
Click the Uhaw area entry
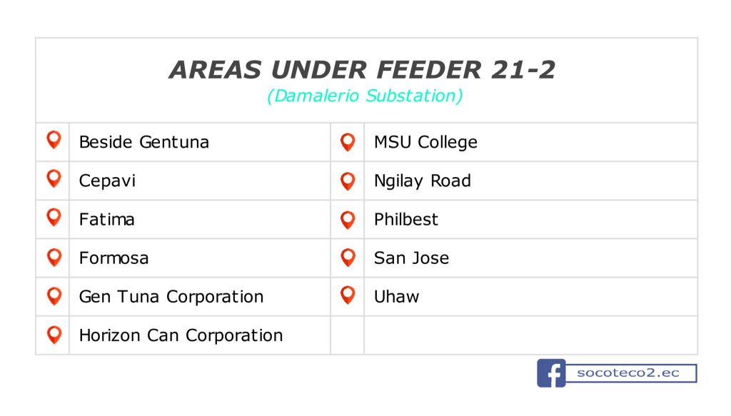pos(397,297)
